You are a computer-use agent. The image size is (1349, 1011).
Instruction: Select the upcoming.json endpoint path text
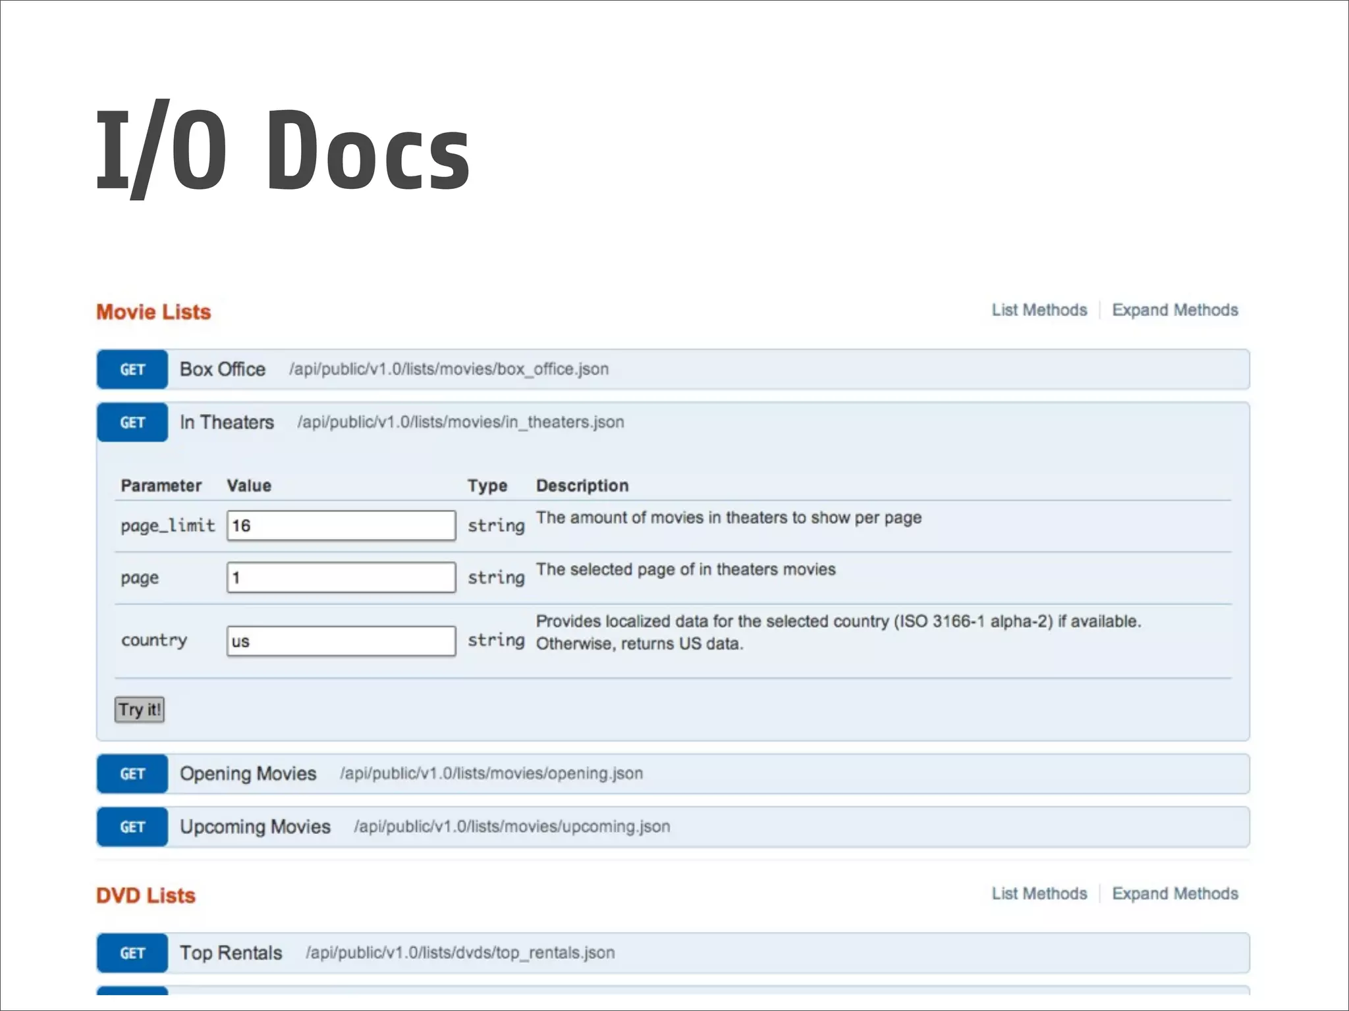512,827
